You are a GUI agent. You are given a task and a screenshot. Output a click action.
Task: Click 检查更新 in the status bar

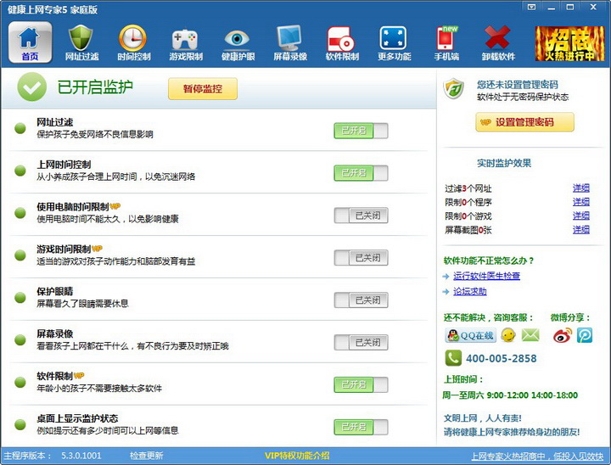pyautogui.click(x=146, y=456)
